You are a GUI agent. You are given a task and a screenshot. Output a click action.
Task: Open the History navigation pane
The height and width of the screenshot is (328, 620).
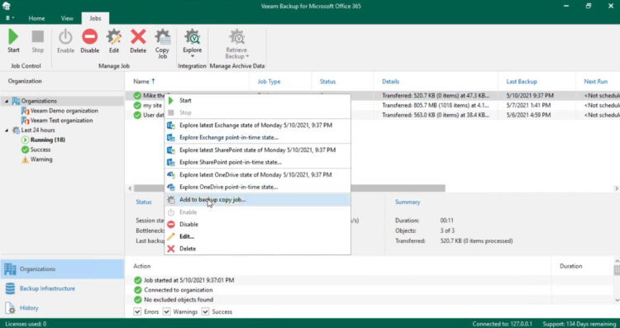[62, 307]
